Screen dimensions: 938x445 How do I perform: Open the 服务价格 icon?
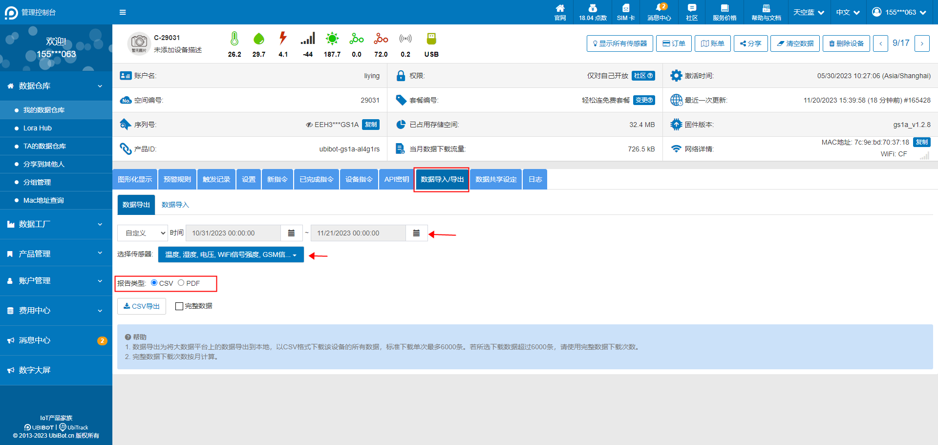tap(725, 12)
